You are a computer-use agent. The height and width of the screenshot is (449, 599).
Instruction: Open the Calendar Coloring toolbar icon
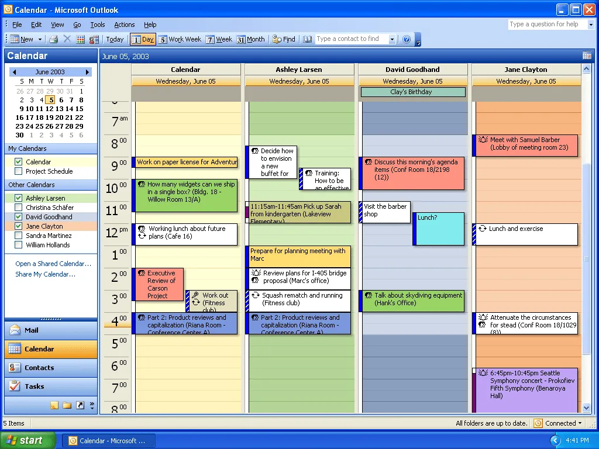pyautogui.click(x=81, y=39)
